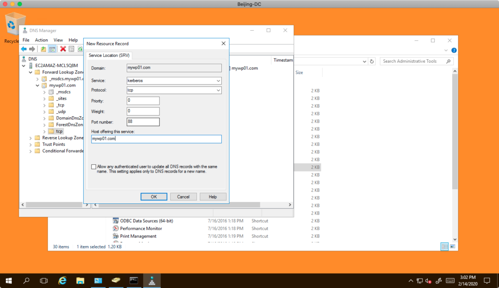Open the Command Prompt taskbar icon
The width and height of the screenshot is (499, 288).
(x=134, y=281)
